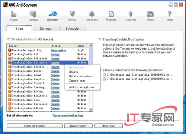Collapse the TrackingCookie.Mediaplex description section

click(100, 39)
